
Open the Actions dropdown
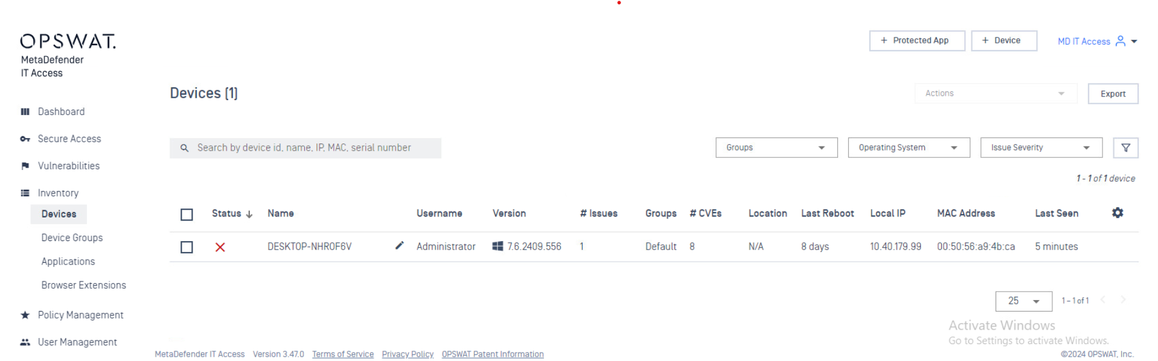click(x=996, y=93)
